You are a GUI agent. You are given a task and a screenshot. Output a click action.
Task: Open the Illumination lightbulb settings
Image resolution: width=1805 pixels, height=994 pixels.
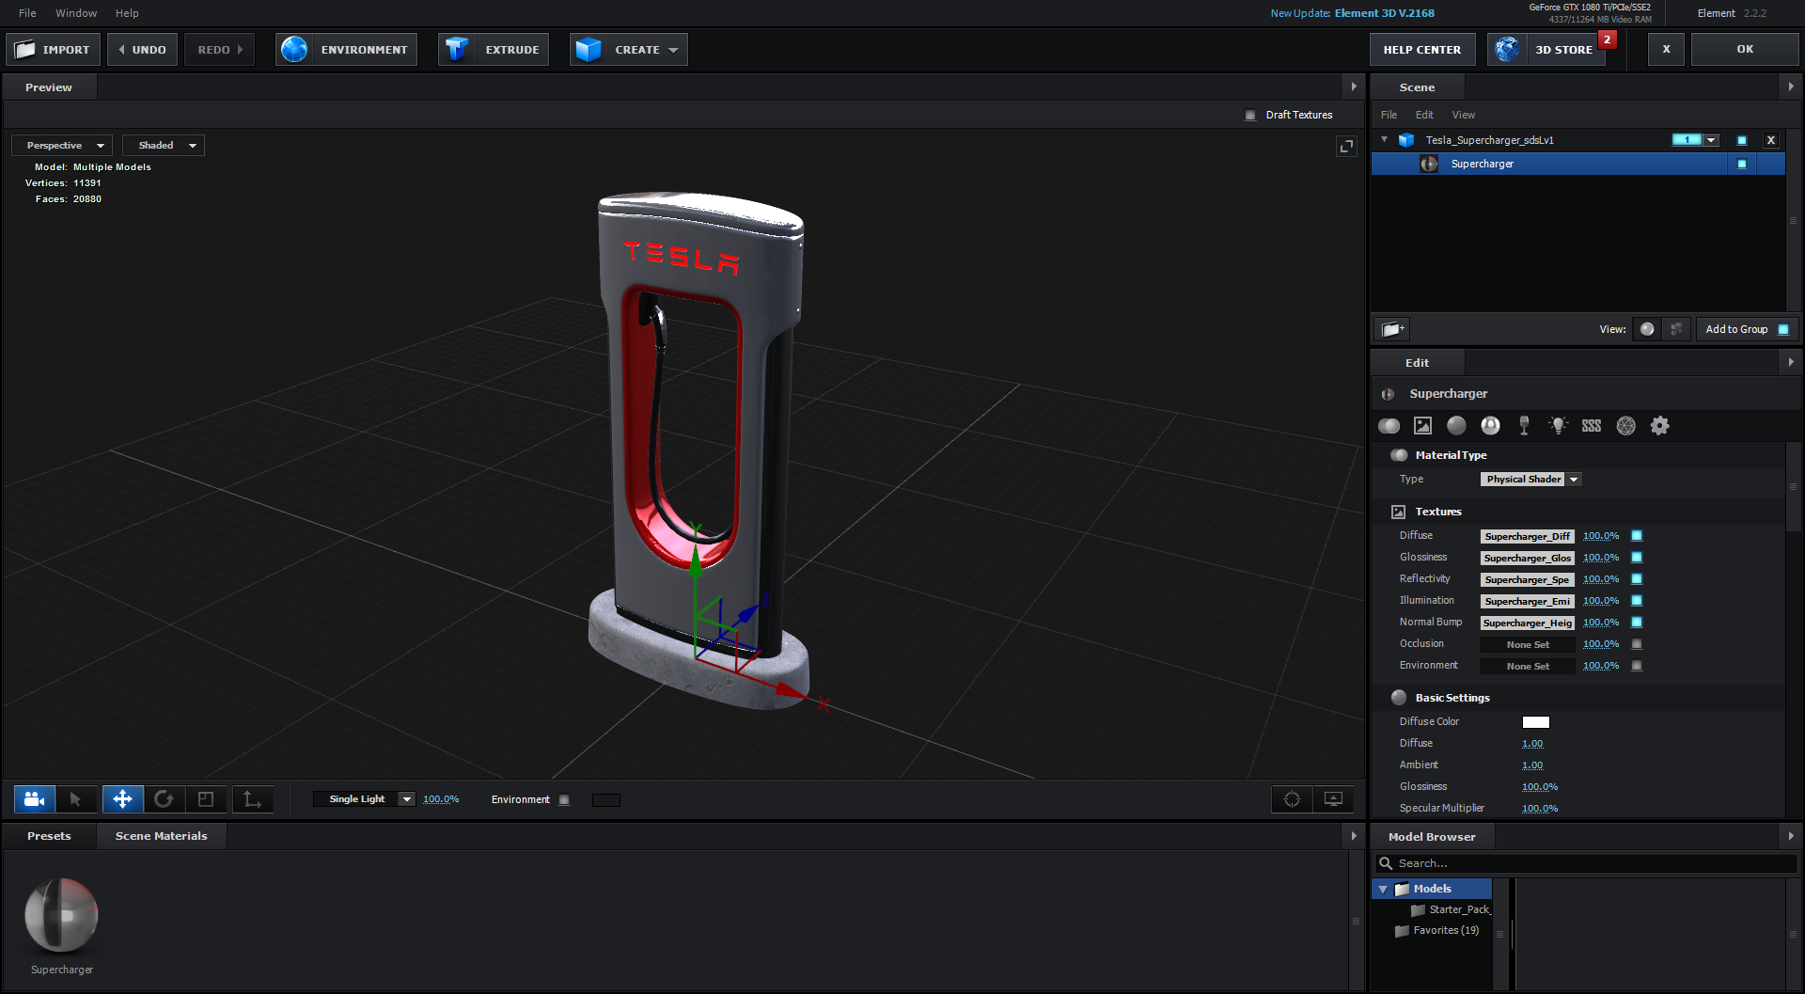[1558, 426]
